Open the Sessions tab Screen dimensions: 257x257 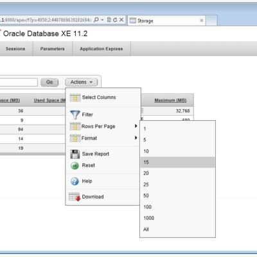[15, 49]
